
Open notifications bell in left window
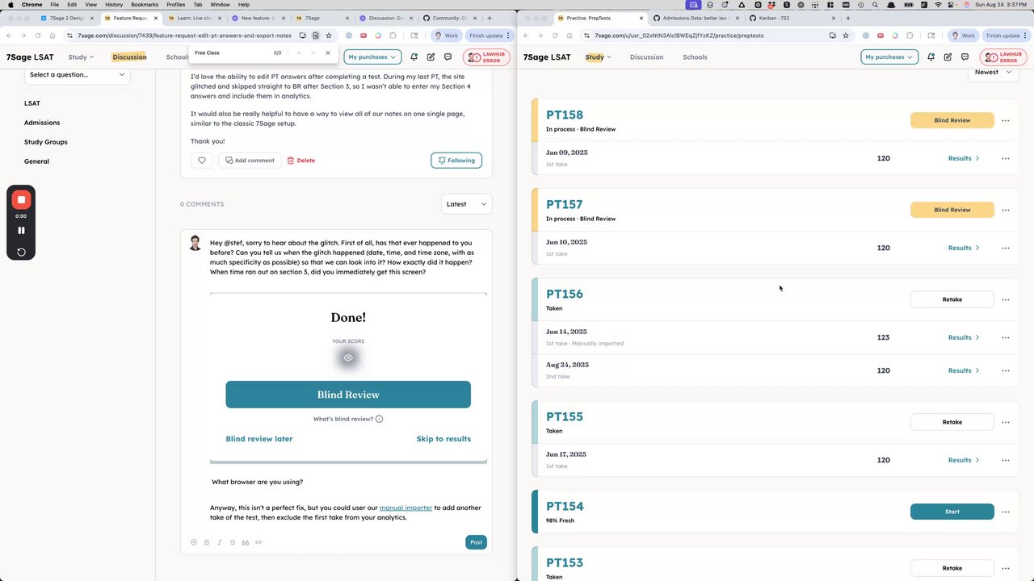click(x=414, y=57)
